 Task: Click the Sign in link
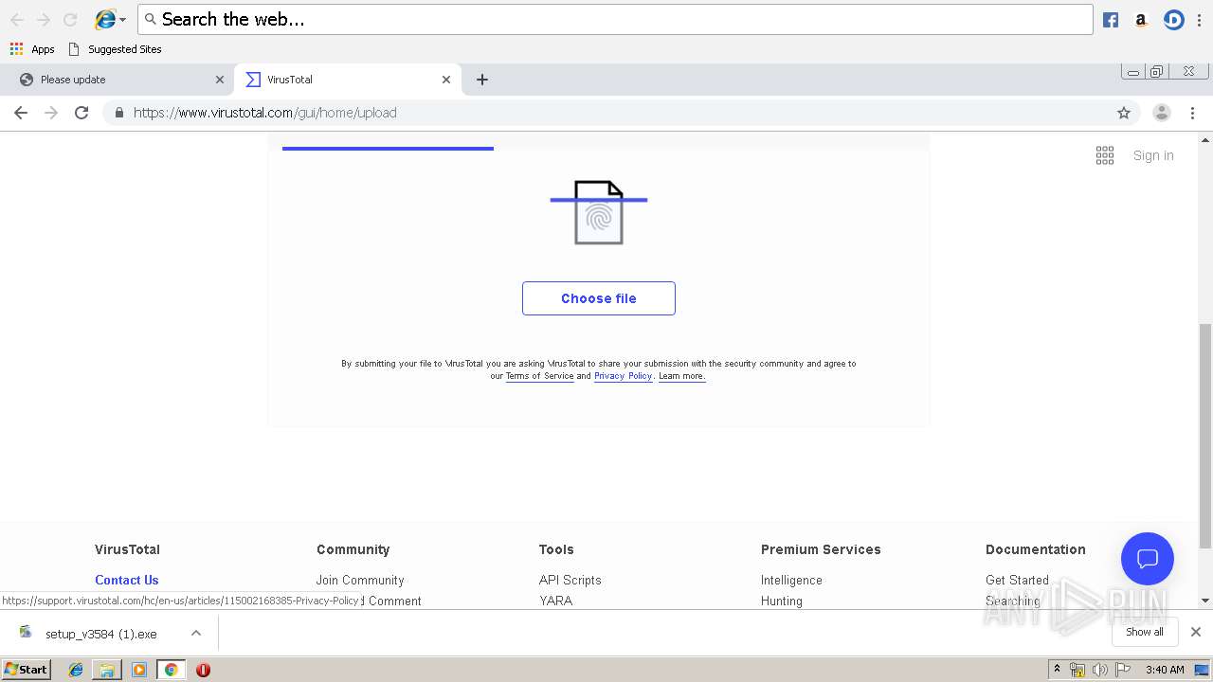click(x=1153, y=155)
